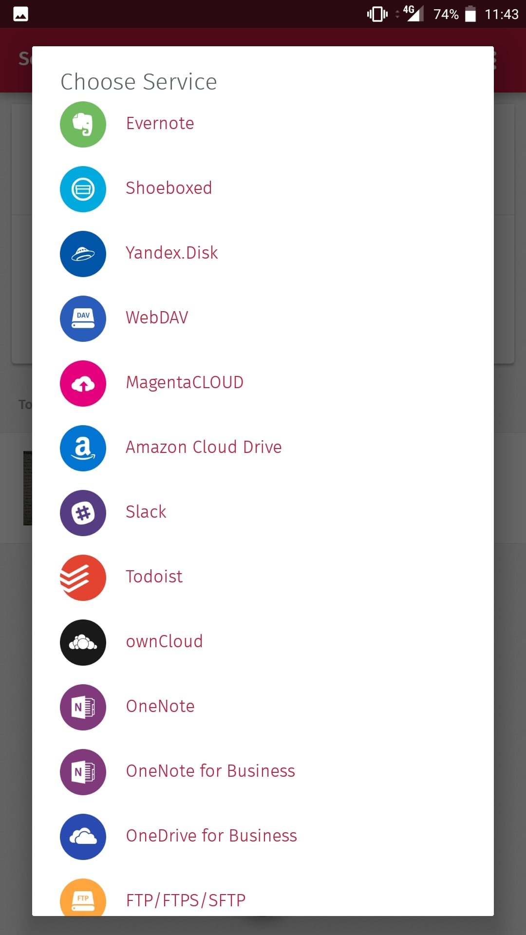Screen dimensions: 526x935
Task: Tap the scanned document thumbnail behind the dialog
Action: point(27,488)
